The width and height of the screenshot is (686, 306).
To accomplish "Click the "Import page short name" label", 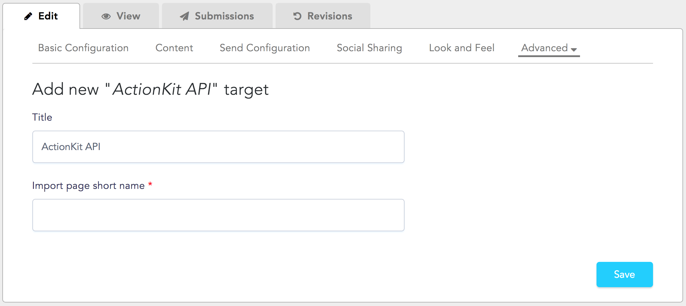I will click(88, 186).
